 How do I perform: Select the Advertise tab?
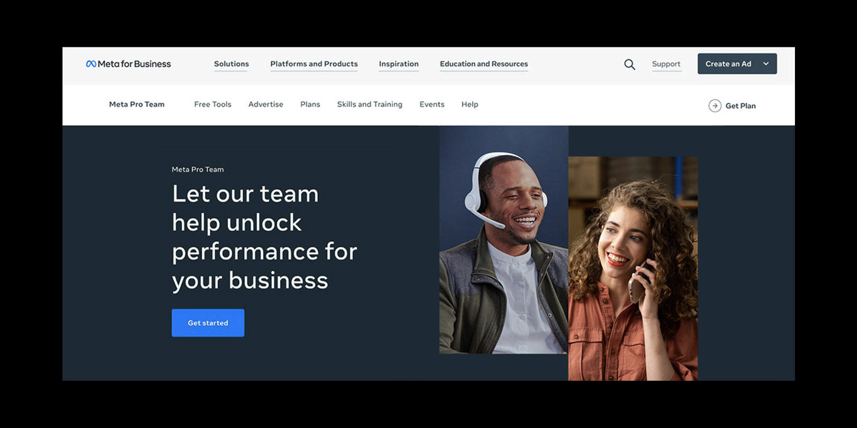[266, 104]
